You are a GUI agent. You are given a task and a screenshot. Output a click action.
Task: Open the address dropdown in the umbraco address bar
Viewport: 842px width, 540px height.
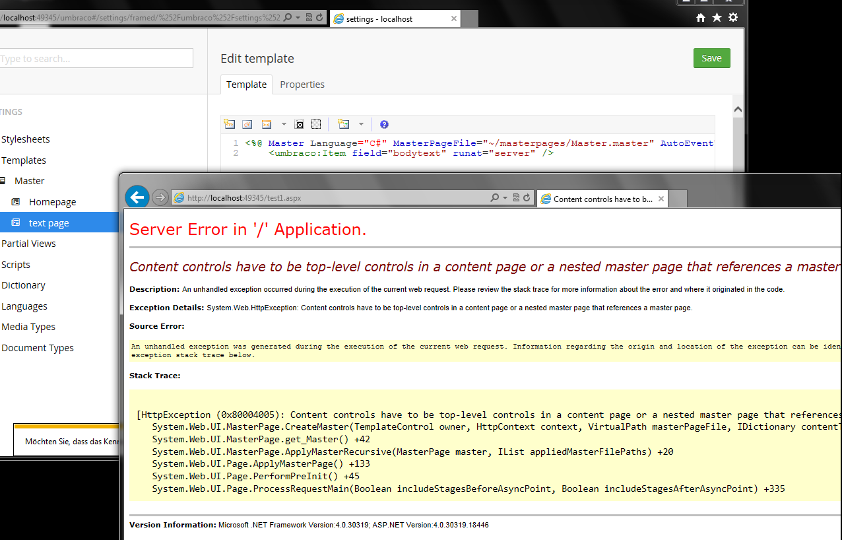coord(298,18)
